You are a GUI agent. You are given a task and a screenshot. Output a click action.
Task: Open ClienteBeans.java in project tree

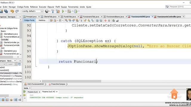pos(11,34)
